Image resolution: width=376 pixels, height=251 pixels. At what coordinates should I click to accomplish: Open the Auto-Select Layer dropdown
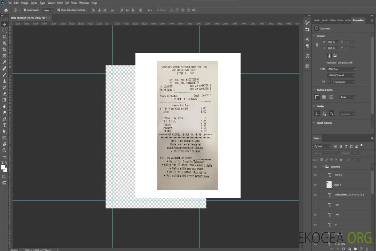[x=48, y=10]
